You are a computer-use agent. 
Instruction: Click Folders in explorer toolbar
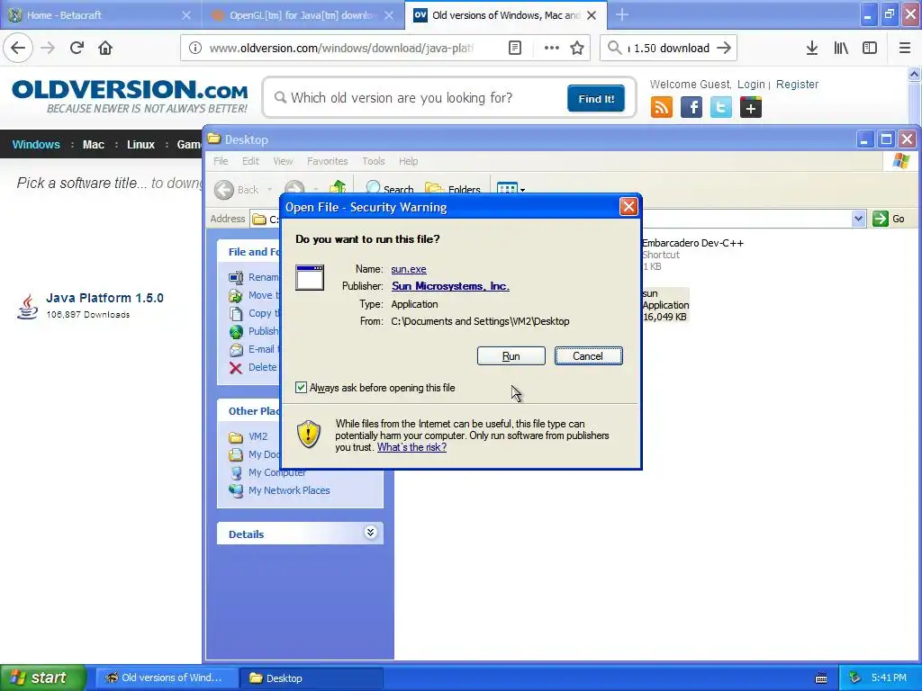pos(453,189)
